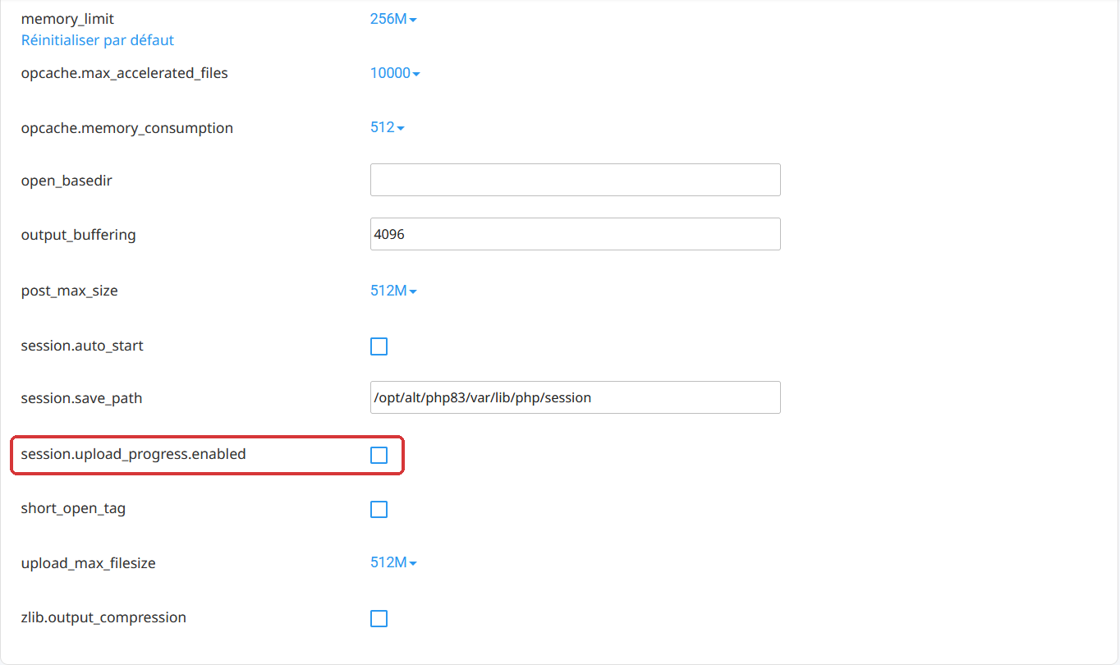The height and width of the screenshot is (665, 1120).
Task: Open the upload_max_filesize 512M dropdown
Action: coord(393,563)
